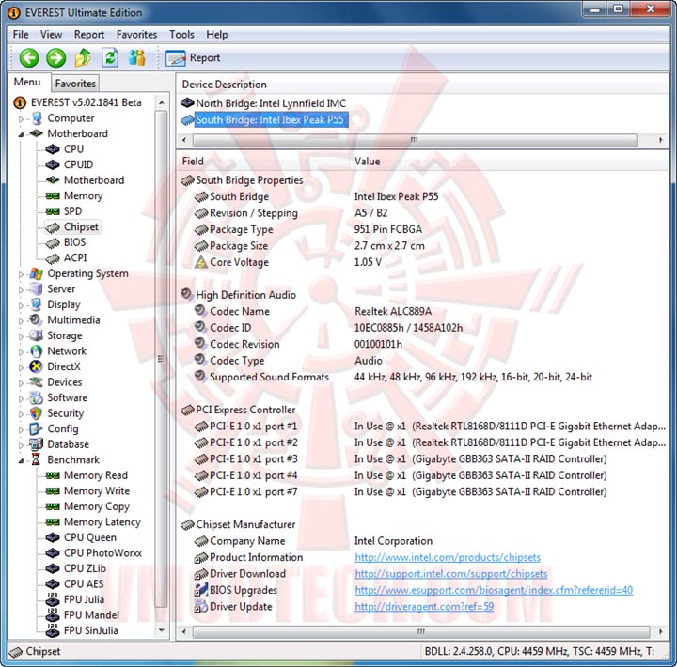
Task: Expand the Operating System tree node
Action: tap(21, 274)
